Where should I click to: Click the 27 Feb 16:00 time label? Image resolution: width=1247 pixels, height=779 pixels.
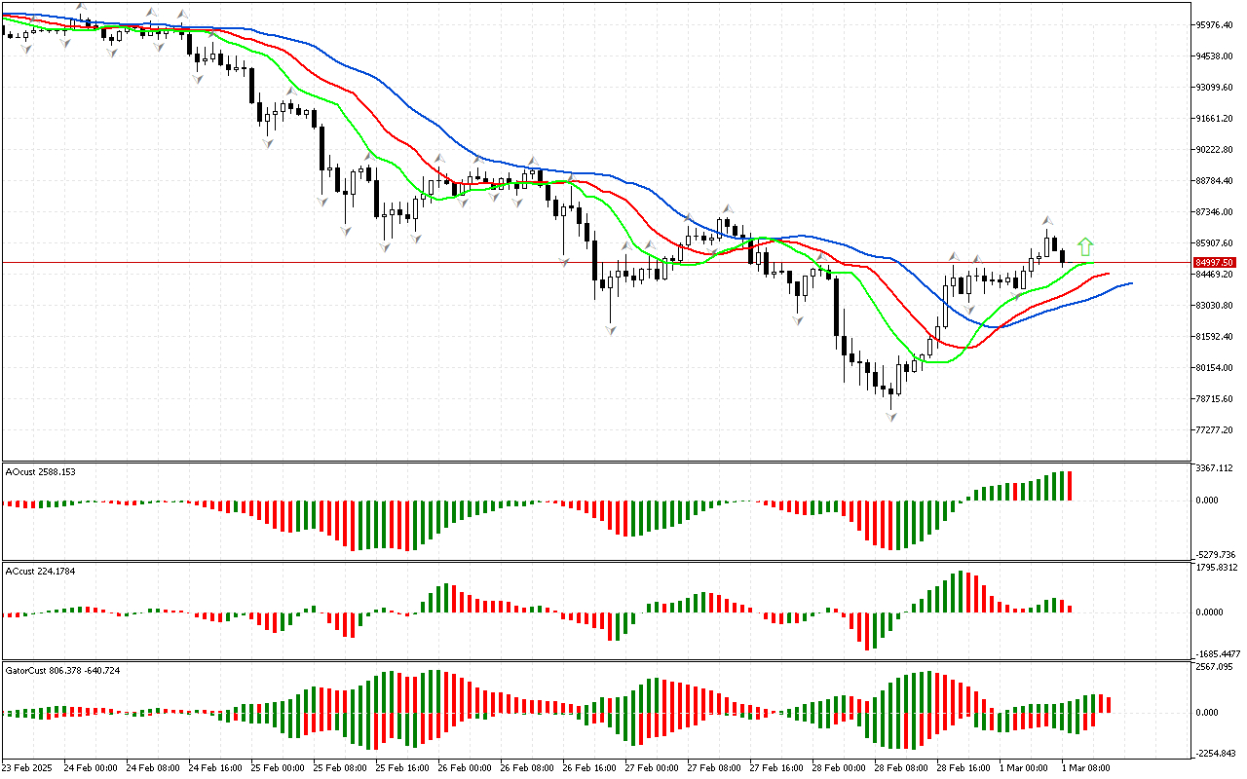pyautogui.click(x=776, y=768)
